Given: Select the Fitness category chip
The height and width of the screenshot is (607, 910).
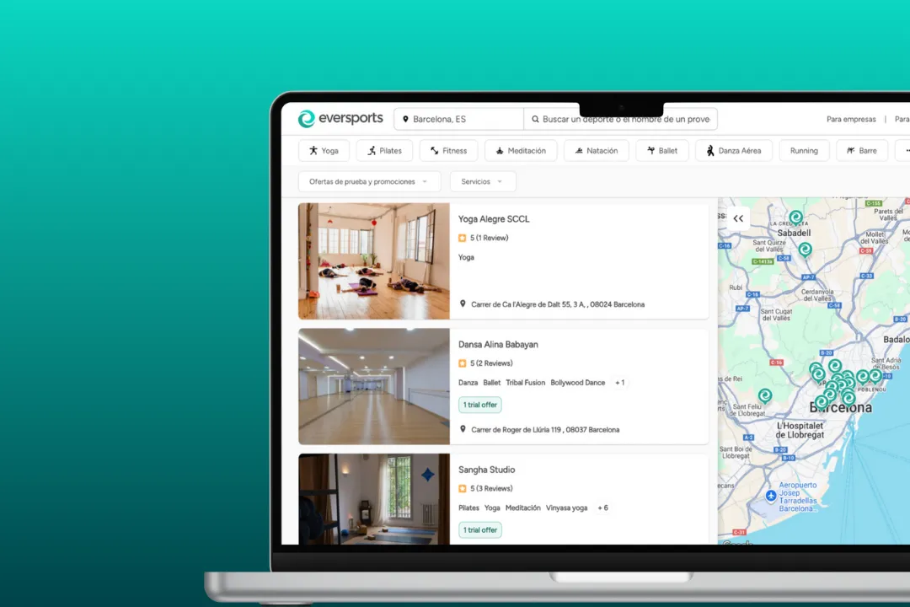Looking at the screenshot, I should point(448,150).
